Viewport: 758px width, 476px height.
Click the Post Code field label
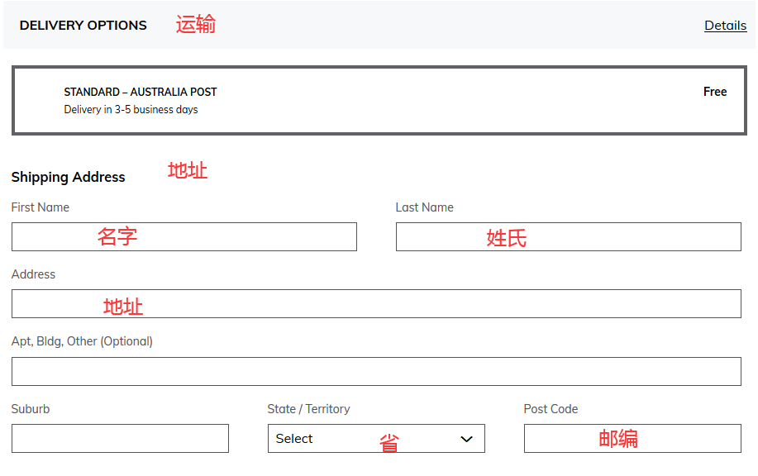[551, 409]
